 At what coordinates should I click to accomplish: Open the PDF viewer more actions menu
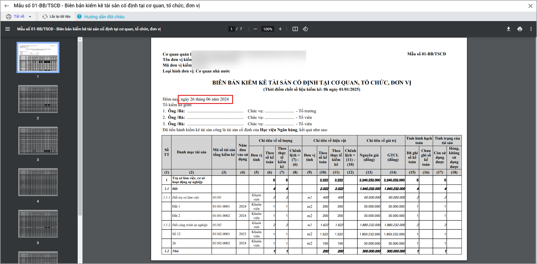click(x=531, y=29)
